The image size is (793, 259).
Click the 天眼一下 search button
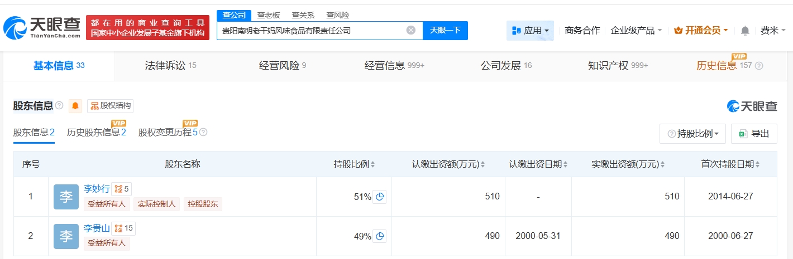(445, 31)
